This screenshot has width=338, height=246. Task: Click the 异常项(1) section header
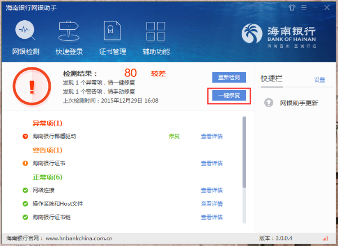pos(47,123)
